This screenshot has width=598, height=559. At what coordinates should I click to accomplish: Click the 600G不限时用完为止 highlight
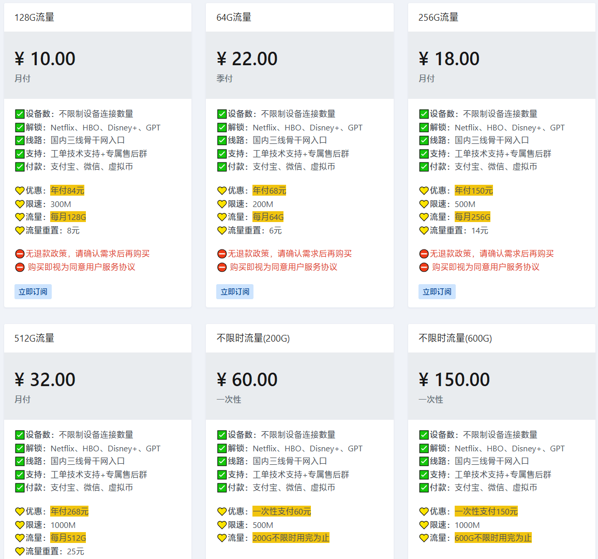pos(493,538)
